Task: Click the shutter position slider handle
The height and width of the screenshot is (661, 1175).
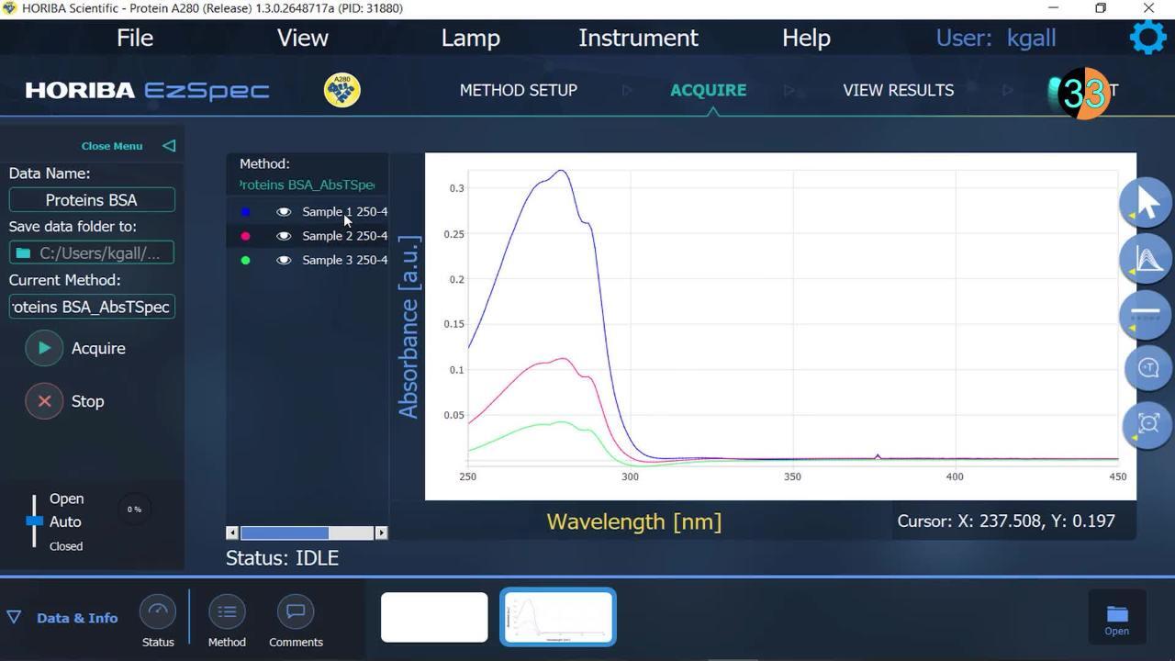Action: pos(34,521)
